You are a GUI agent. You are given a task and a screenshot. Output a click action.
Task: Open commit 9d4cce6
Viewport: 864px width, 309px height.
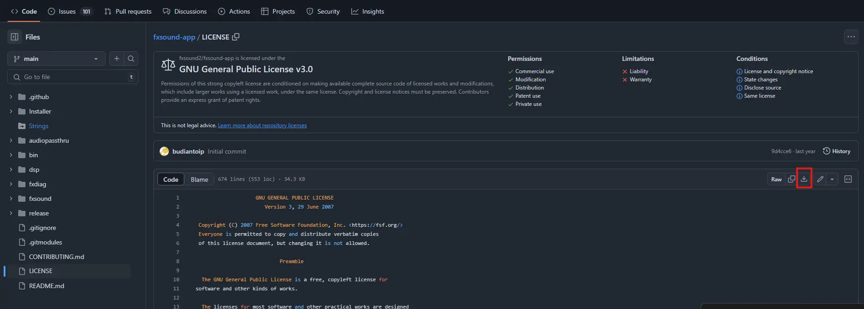coord(781,151)
